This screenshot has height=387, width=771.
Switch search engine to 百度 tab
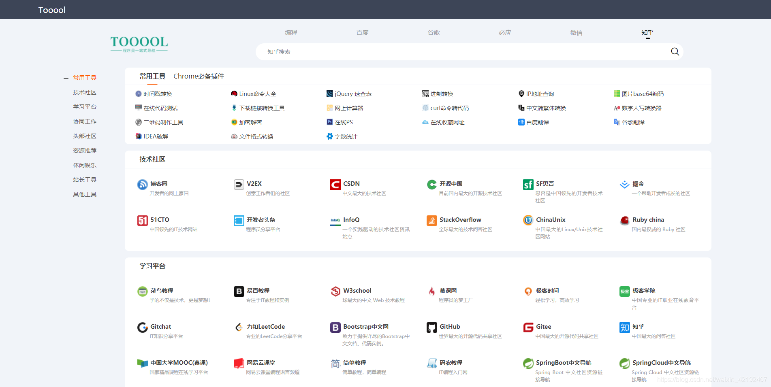click(x=362, y=33)
